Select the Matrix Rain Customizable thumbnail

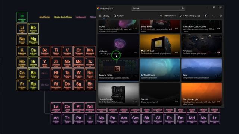pyautogui.click(x=202, y=26)
